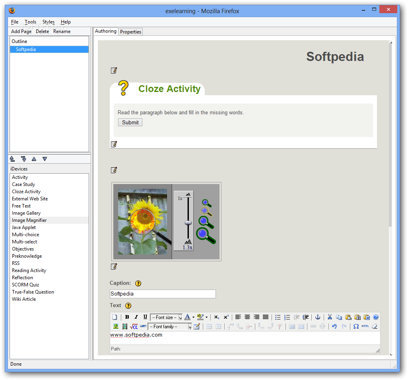Open the editor help icon

coord(376,317)
